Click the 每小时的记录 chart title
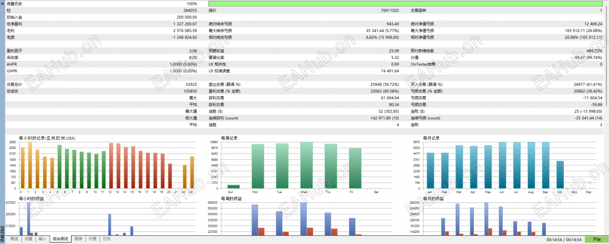 [47, 138]
